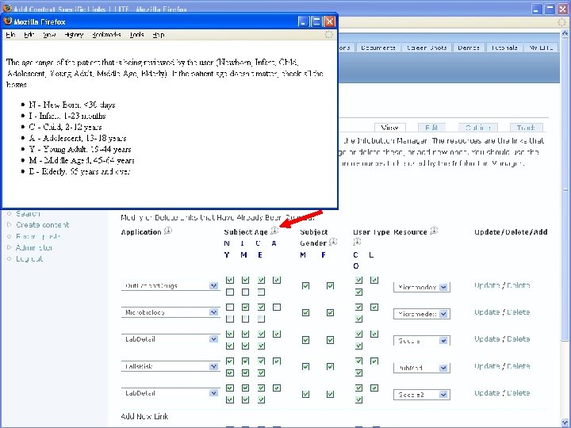Open the File menu in the popup
Viewport: 571px width, 428px height.
coord(10,35)
